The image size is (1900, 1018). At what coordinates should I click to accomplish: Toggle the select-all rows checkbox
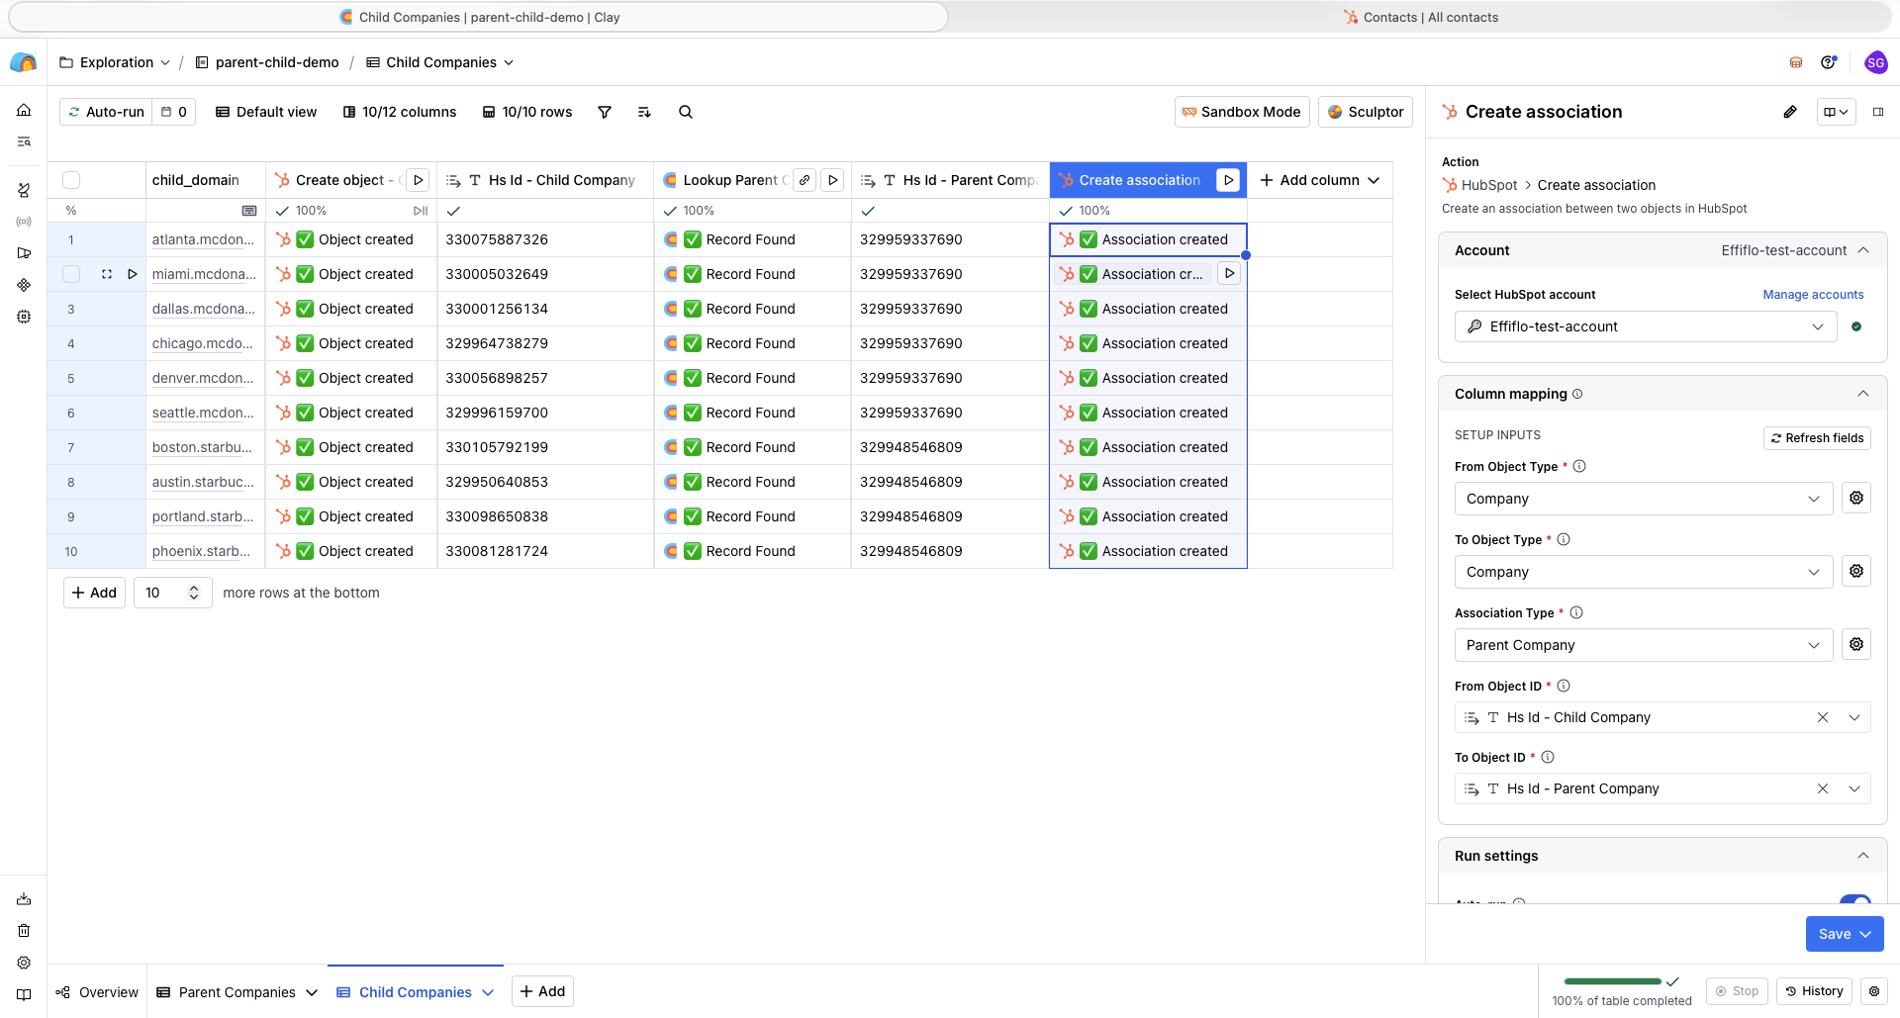[x=71, y=180]
